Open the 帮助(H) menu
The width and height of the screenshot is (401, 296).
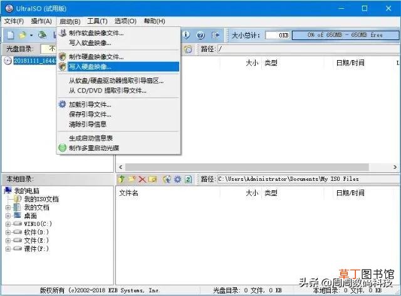click(154, 21)
